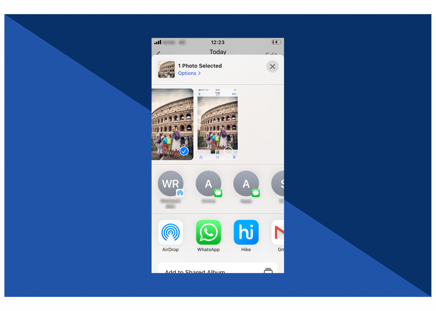This screenshot has width=436, height=311.
Task: Select the AirDrop sharing icon
Action: coord(171,232)
